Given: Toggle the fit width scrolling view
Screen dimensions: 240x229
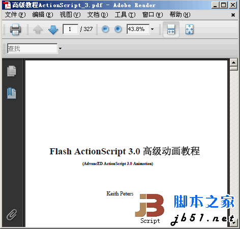Looking at the screenshot, I should pyautogui.click(x=171, y=29).
